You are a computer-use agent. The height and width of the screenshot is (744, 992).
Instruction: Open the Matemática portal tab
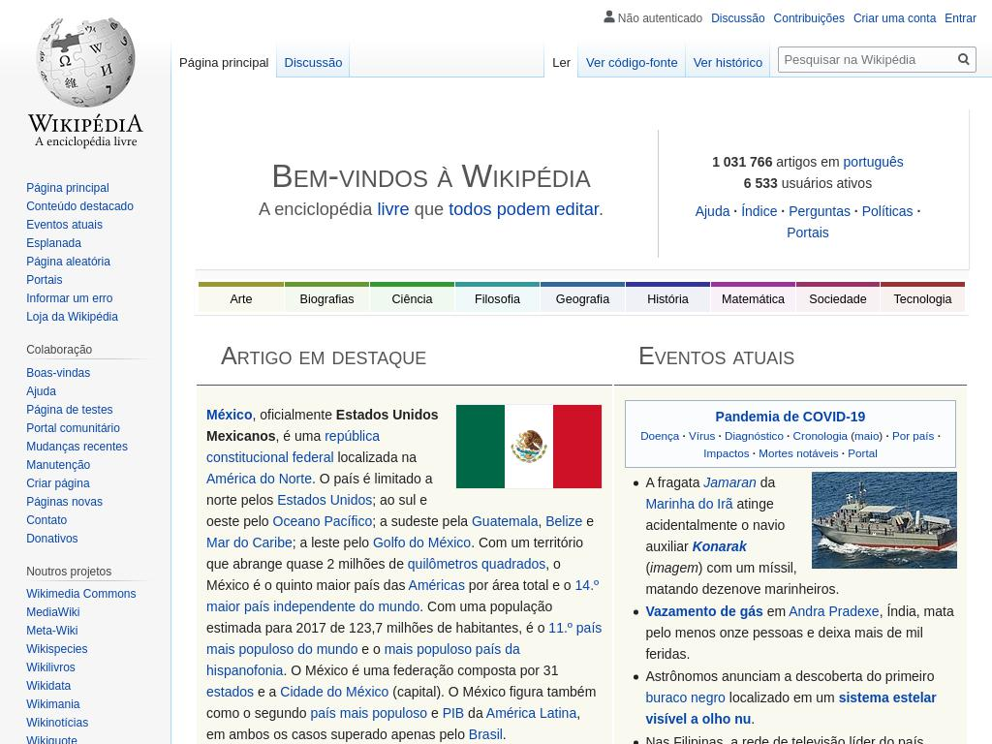[753, 299]
